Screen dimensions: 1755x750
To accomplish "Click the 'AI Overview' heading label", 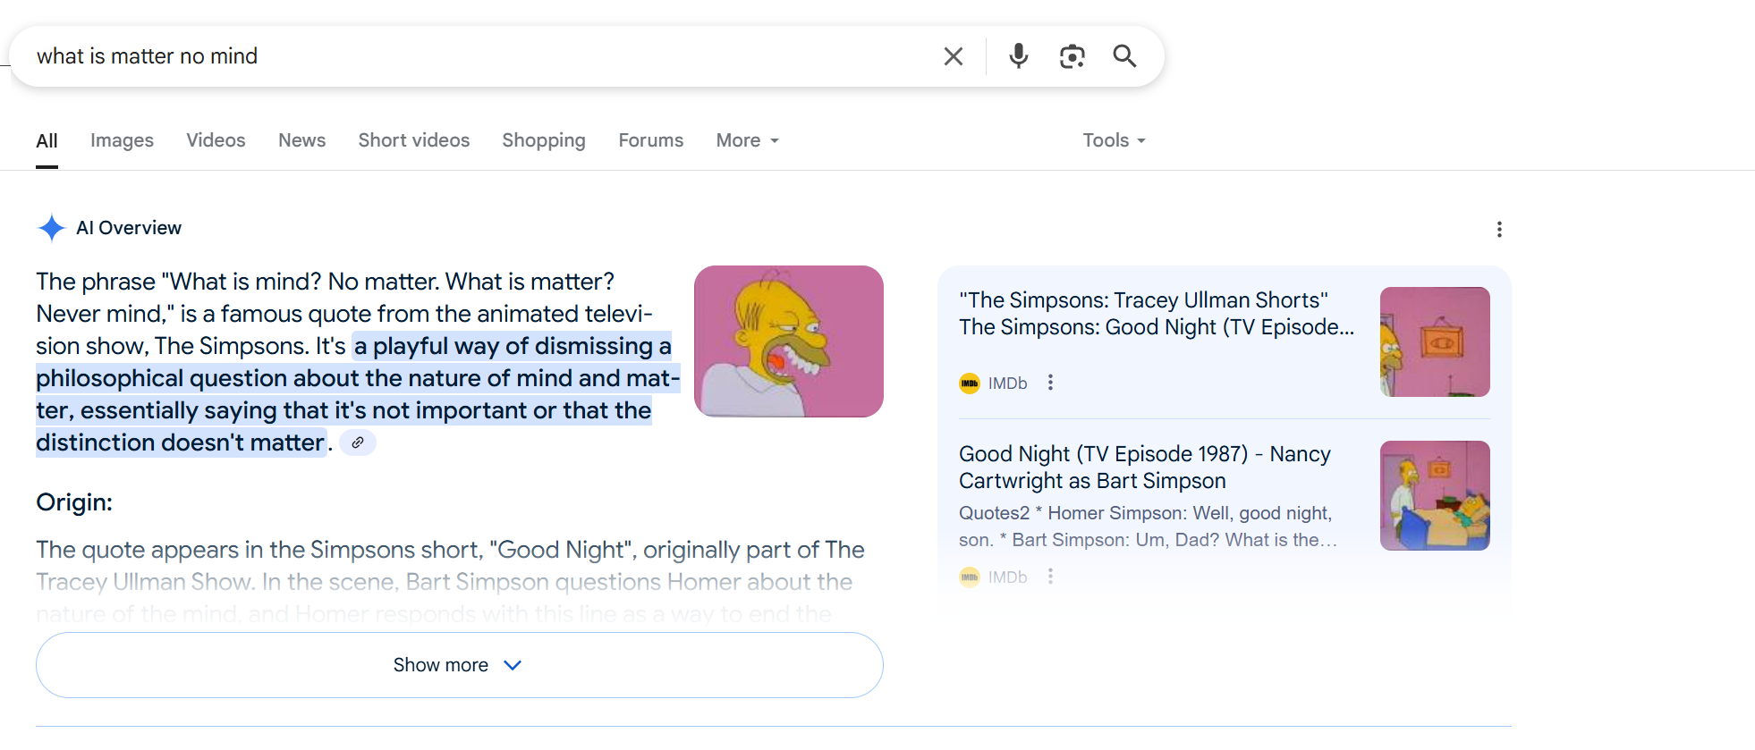I will coord(129,228).
